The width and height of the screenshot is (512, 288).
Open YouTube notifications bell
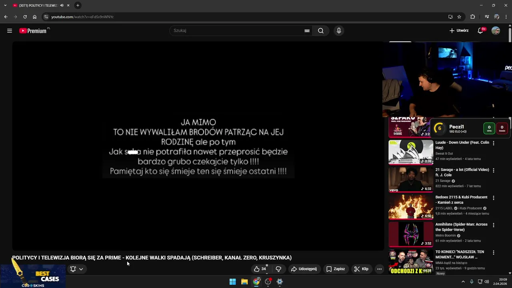tap(481, 31)
